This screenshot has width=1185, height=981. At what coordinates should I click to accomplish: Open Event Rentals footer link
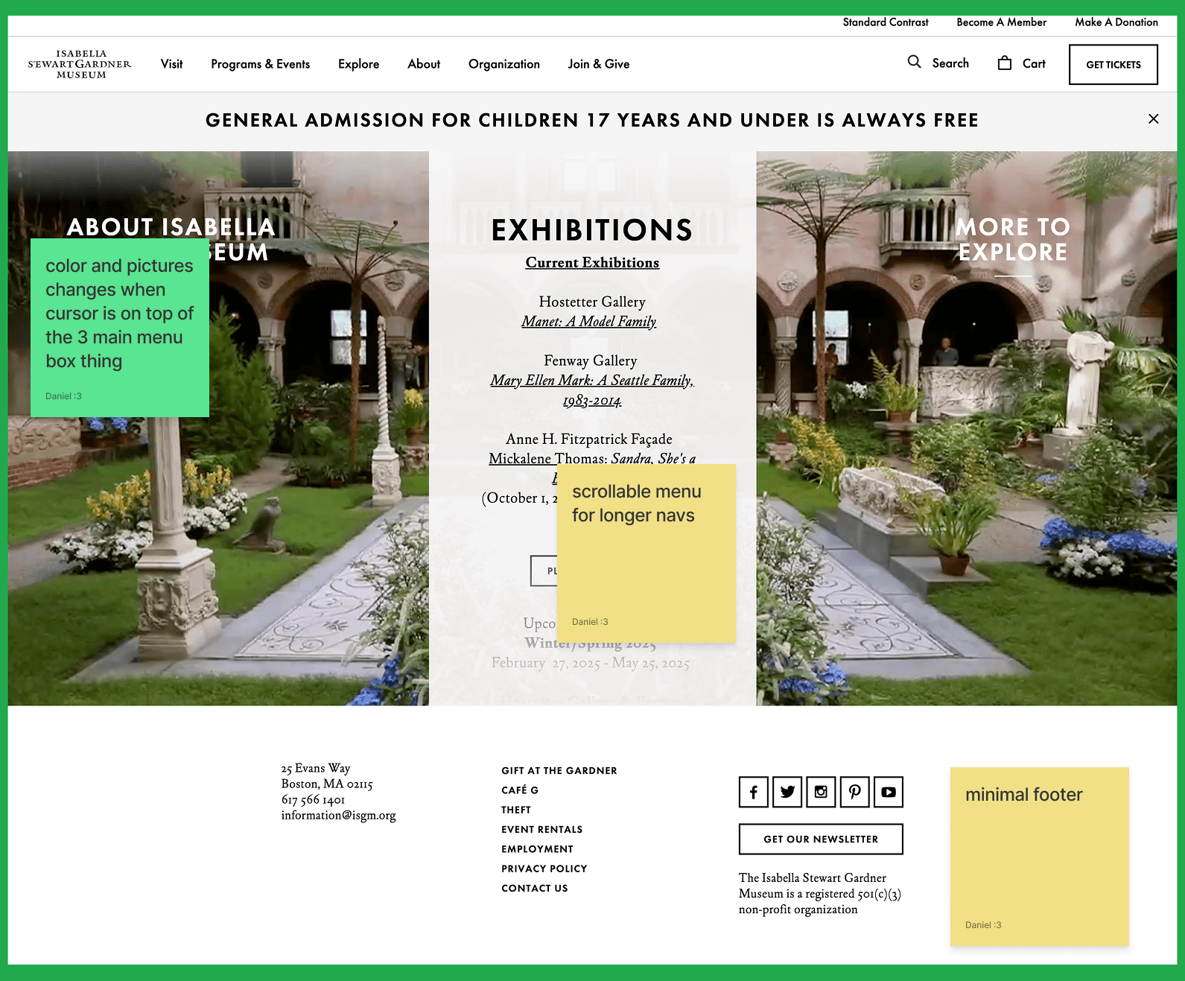click(x=542, y=829)
